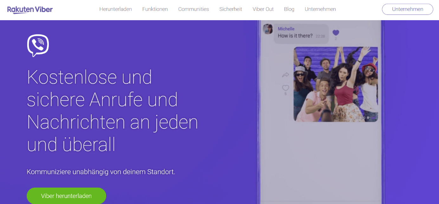The image size is (439, 204).
Task: Tap the purple heart beside Michelle's message
Action: tap(336, 33)
